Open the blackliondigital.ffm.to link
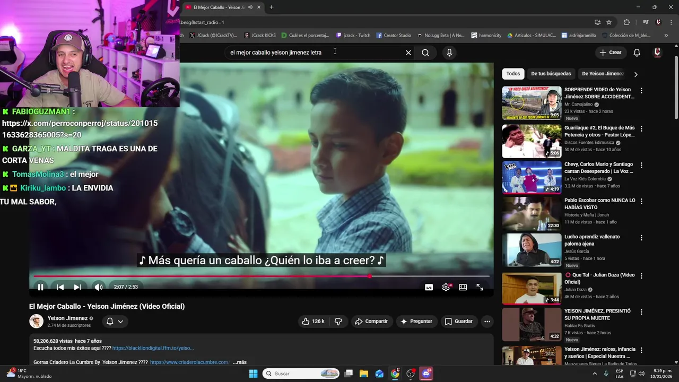 (x=153, y=348)
